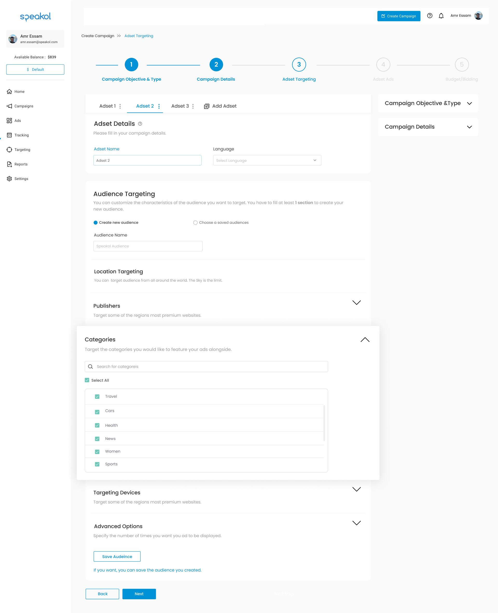Click the category search magnifier icon
The image size is (498, 613).
pos(90,366)
